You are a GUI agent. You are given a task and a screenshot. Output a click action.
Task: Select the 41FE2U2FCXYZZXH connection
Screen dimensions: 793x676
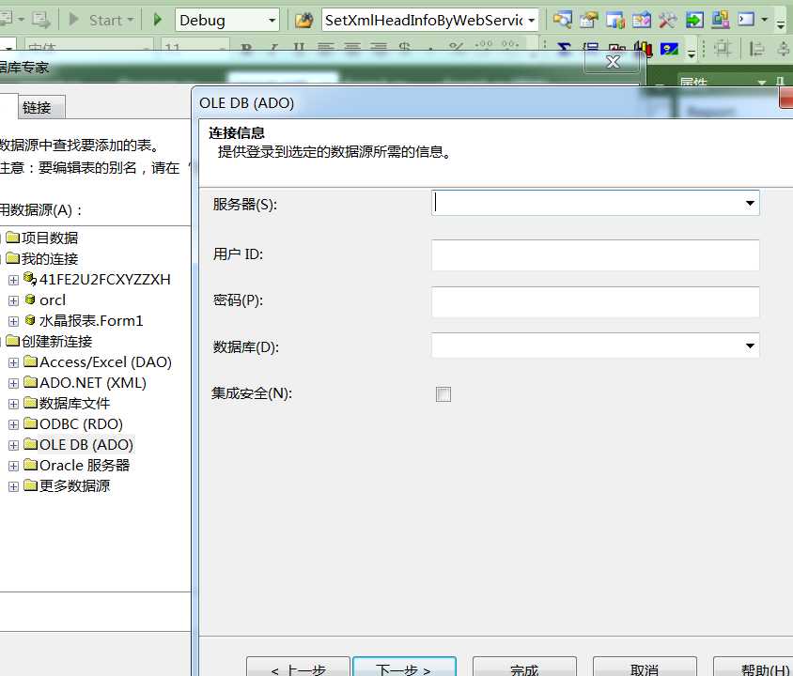104,280
